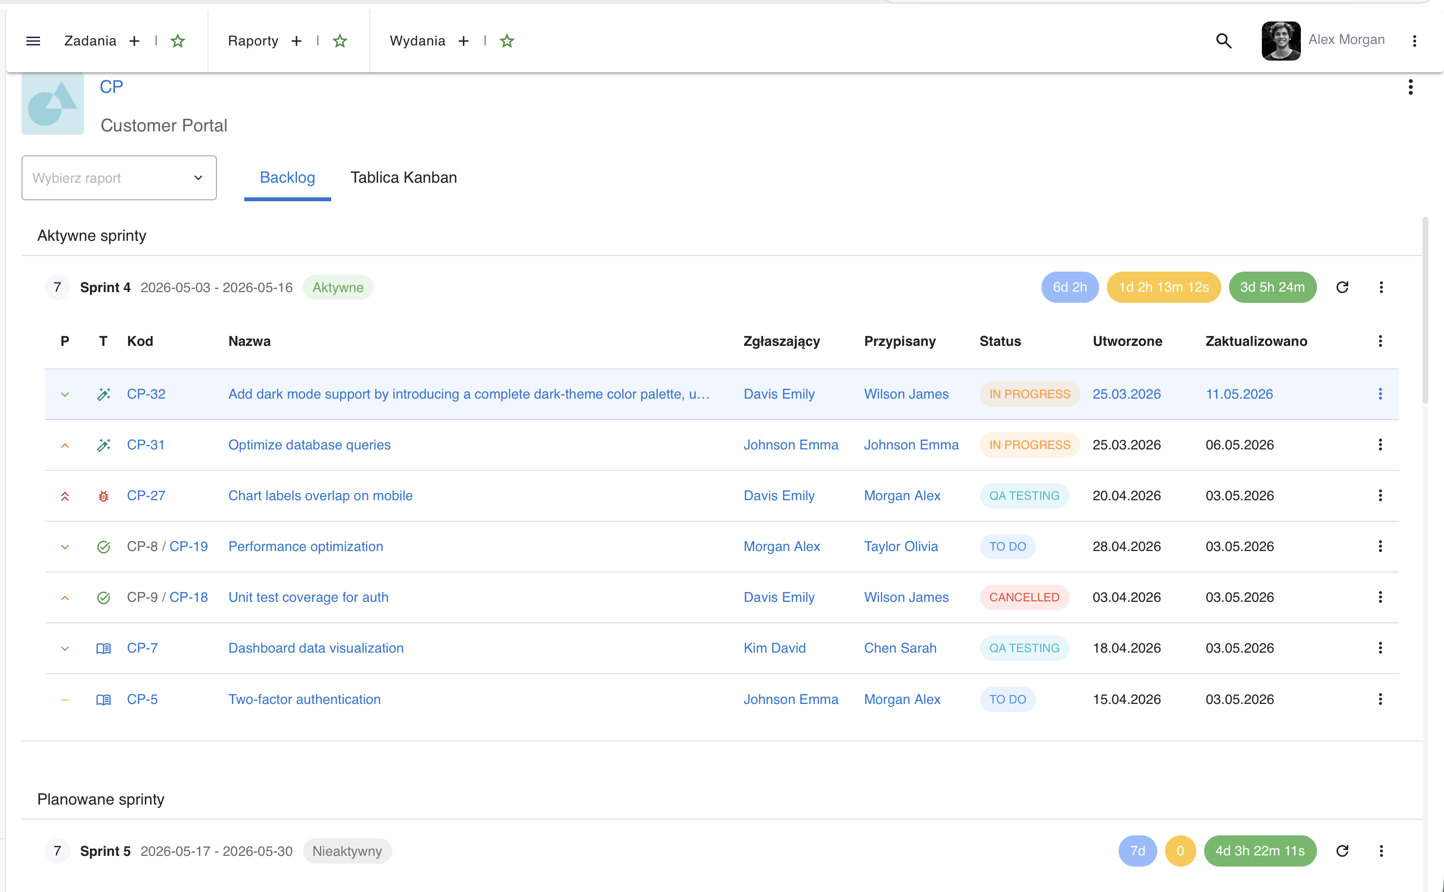The height and width of the screenshot is (892, 1444).
Task: Open the CP project link
Action: [x=111, y=87]
